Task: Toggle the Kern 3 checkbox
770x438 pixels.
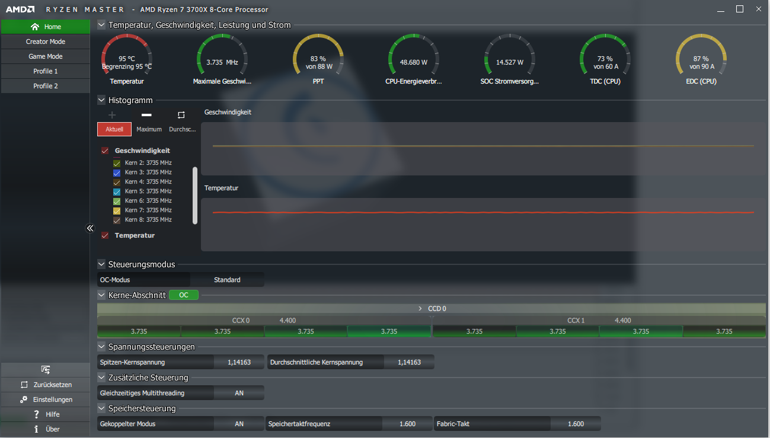Action: click(x=117, y=172)
